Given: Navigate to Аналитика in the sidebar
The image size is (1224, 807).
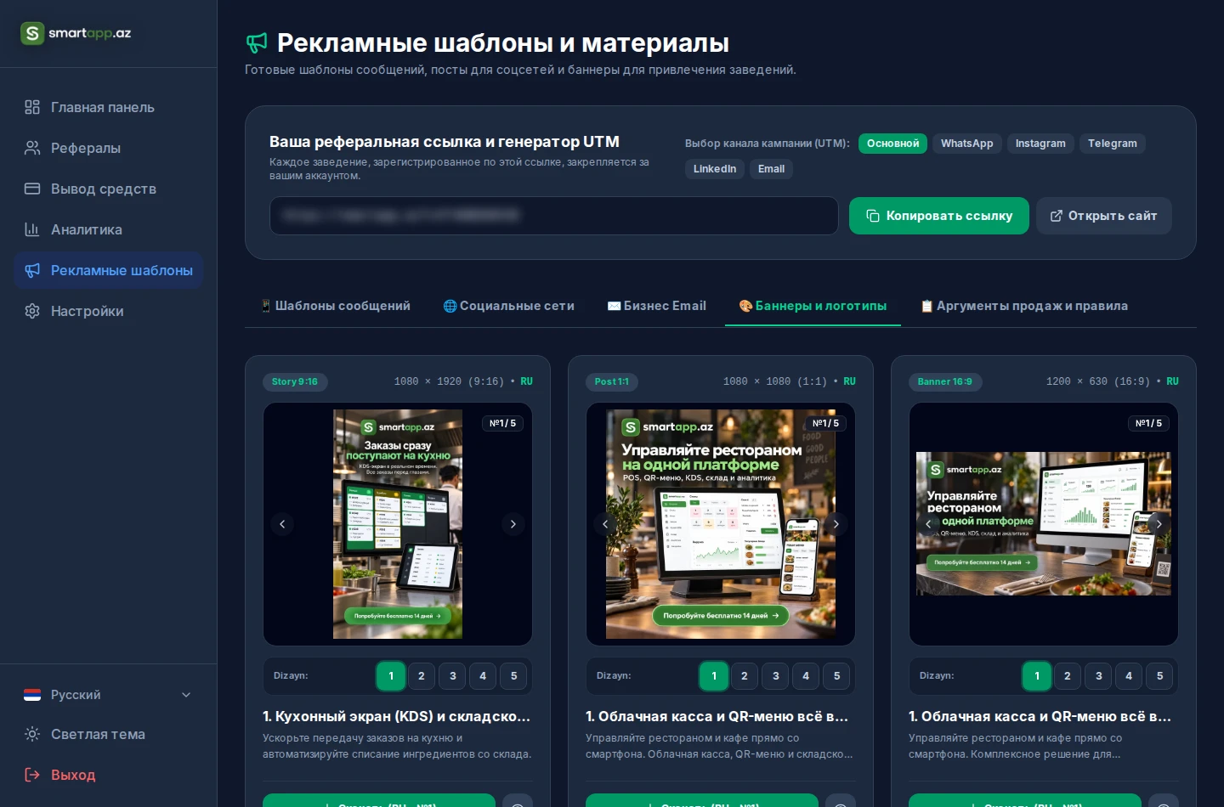Looking at the screenshot, I should click(x=109, y=229).
